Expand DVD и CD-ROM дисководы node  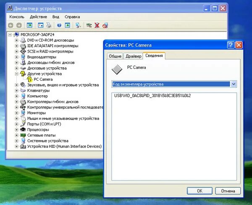pos(16,40)
